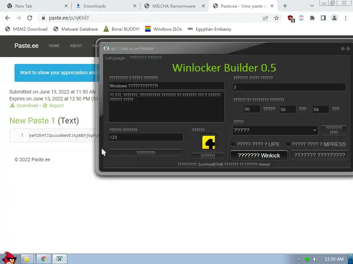Image resolution: width=353 pixels, height=264 pixels.
Task: Click the Winlock build button
Action: [x=259, y=155]
